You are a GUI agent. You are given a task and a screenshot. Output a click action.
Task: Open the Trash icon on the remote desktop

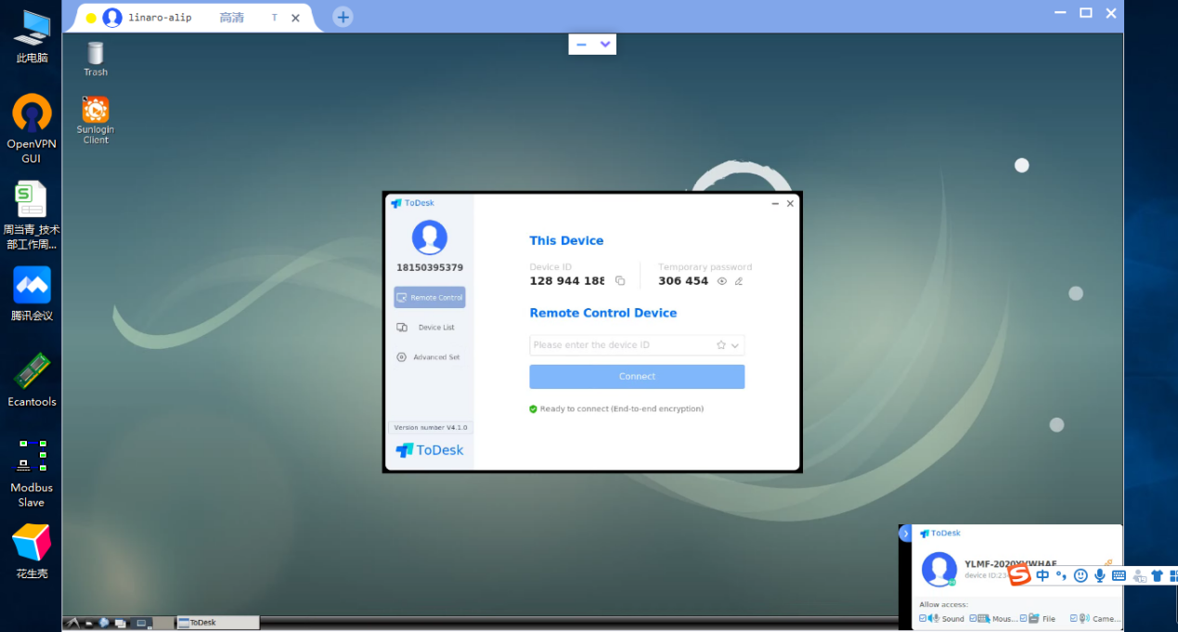tap(96, 58)
